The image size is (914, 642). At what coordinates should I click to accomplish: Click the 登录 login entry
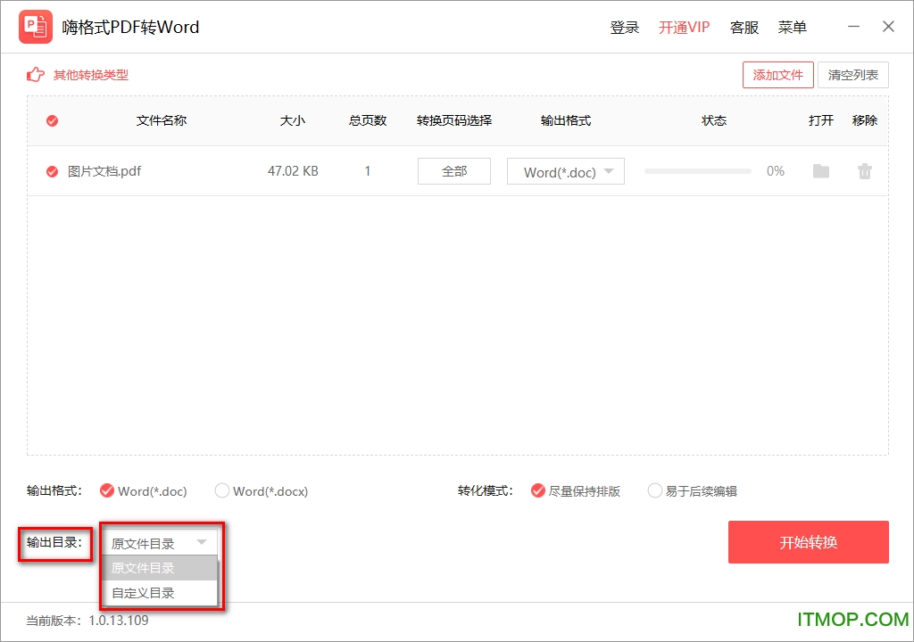pos(625,27)
